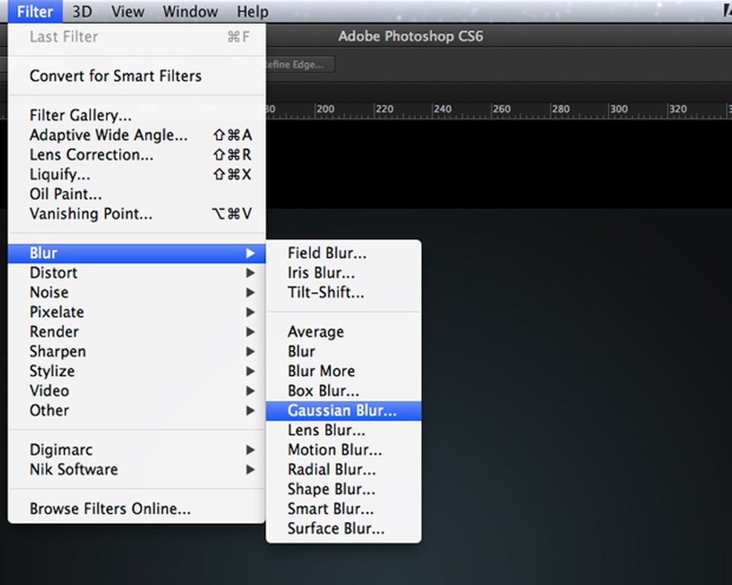Open the Sharpen submenu

57,352
